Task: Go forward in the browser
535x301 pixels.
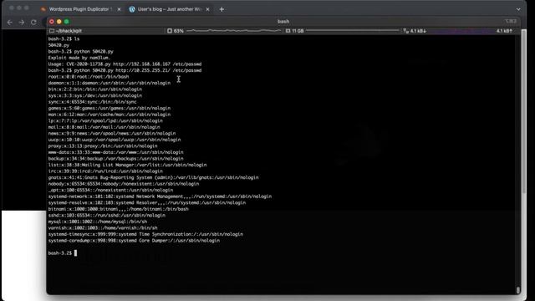Action: 22,23
